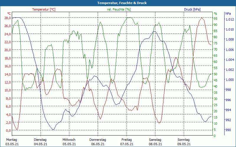Click the chart title Temperatur, Feuchte & Druck
This screenshot has height=147, width=236.
[x=118, y=3]
